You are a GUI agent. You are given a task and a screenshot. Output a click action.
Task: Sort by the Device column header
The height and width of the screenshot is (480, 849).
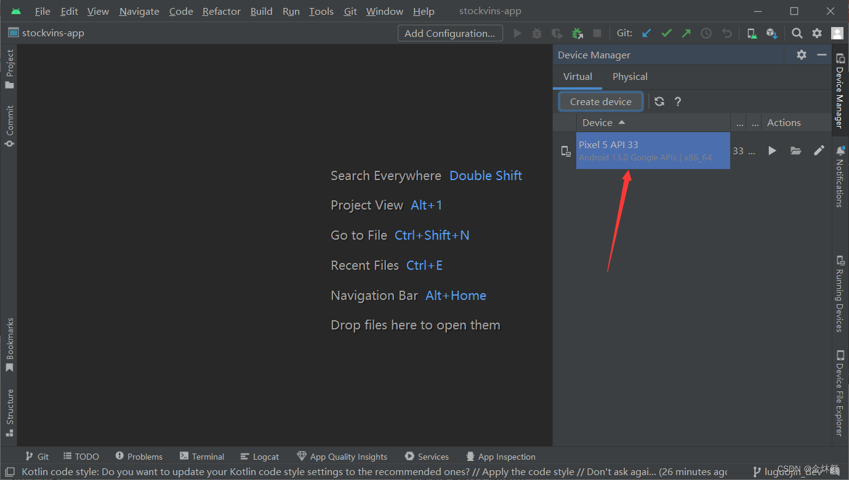(x=653, y=122)
